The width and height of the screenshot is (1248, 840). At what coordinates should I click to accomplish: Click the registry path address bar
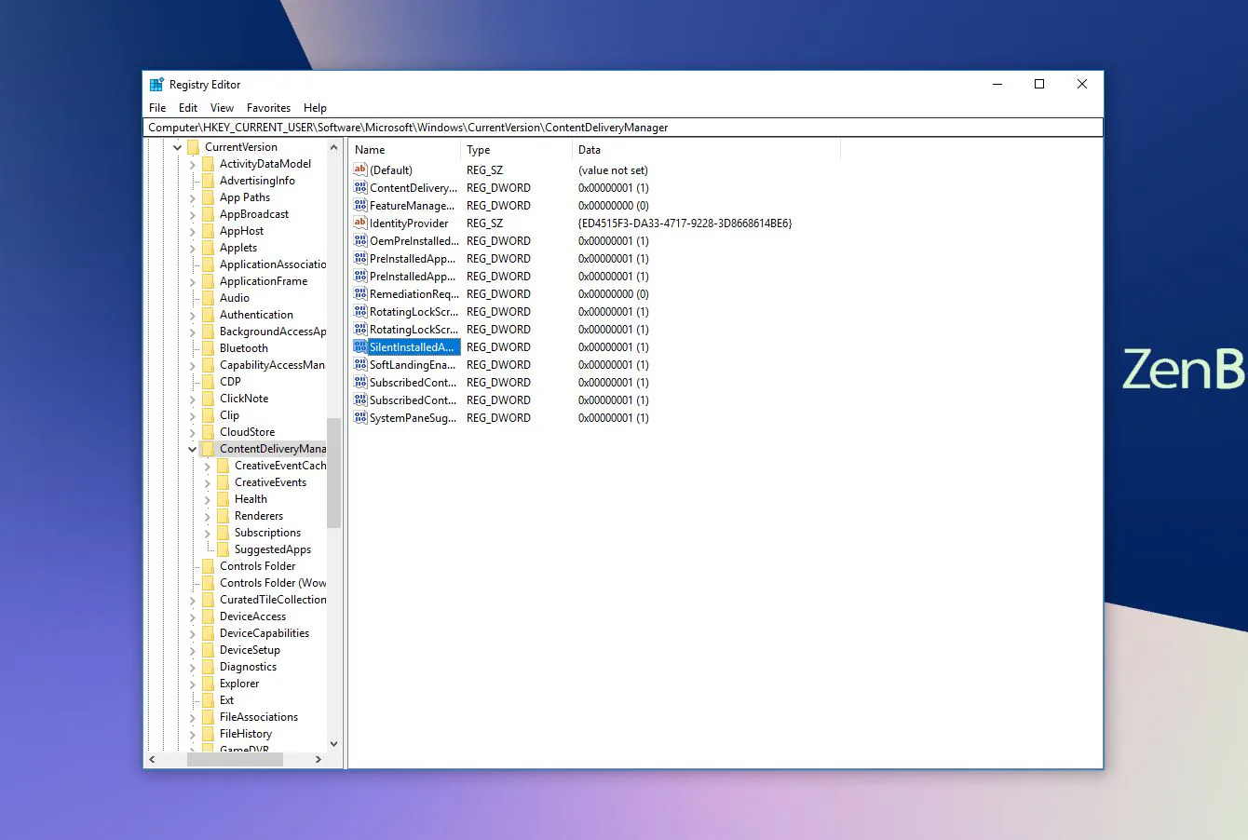click(x=623, y=128)
